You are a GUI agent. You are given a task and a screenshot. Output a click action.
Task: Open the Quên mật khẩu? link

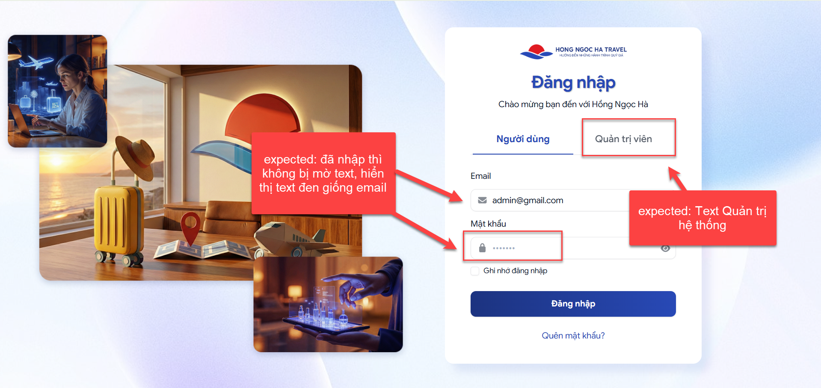click(573, 335)
